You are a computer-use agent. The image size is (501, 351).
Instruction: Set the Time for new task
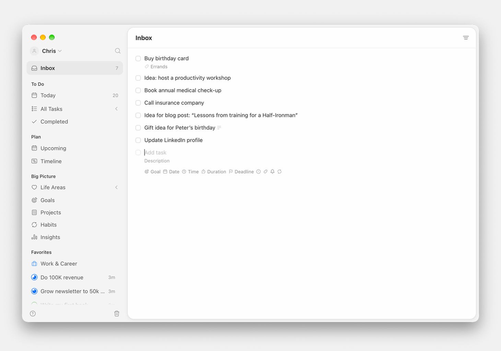click(190, 172)
